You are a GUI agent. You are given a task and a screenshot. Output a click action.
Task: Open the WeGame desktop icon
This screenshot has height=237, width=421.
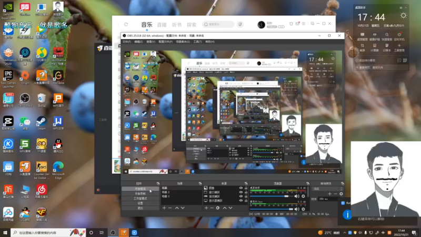click(58, 77)
